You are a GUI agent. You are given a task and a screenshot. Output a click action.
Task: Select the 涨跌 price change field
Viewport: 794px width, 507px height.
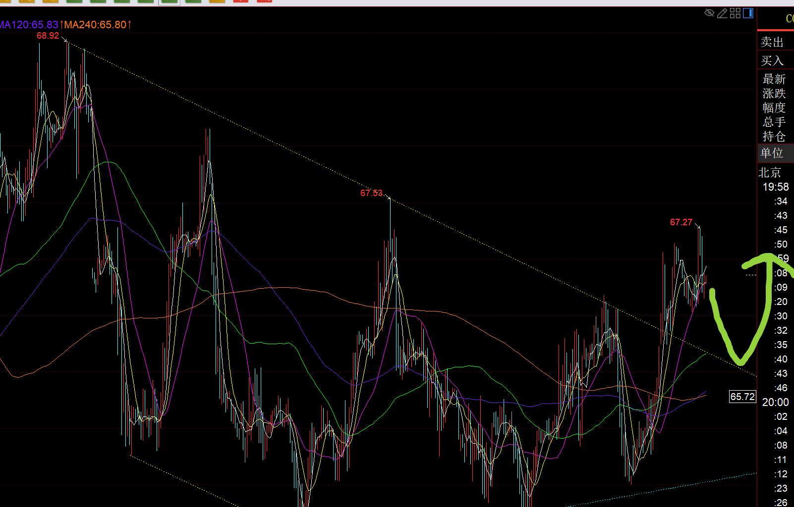774,94
